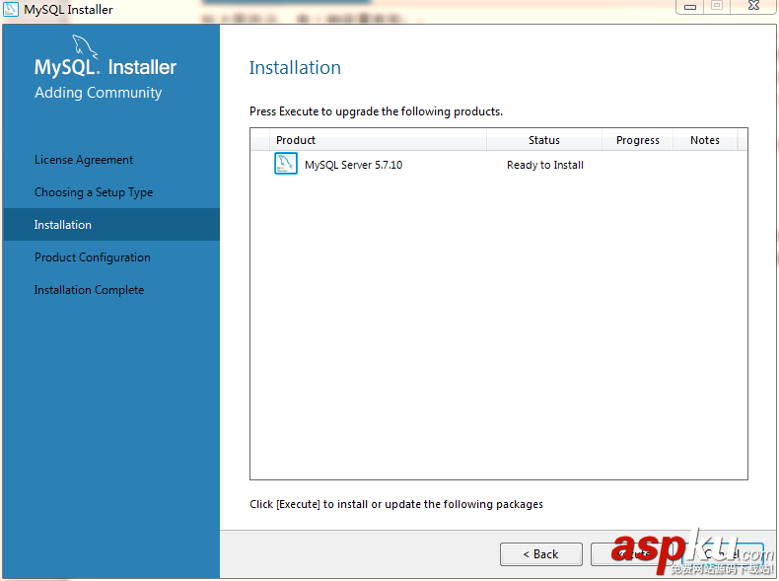Go to Choosing a Setup Type step
This screenshot has width=779, height=581.
tap(94, 192)
